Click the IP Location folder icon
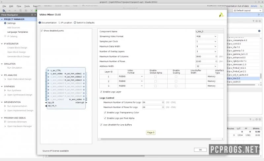264x161 pixels. (59, 22)
